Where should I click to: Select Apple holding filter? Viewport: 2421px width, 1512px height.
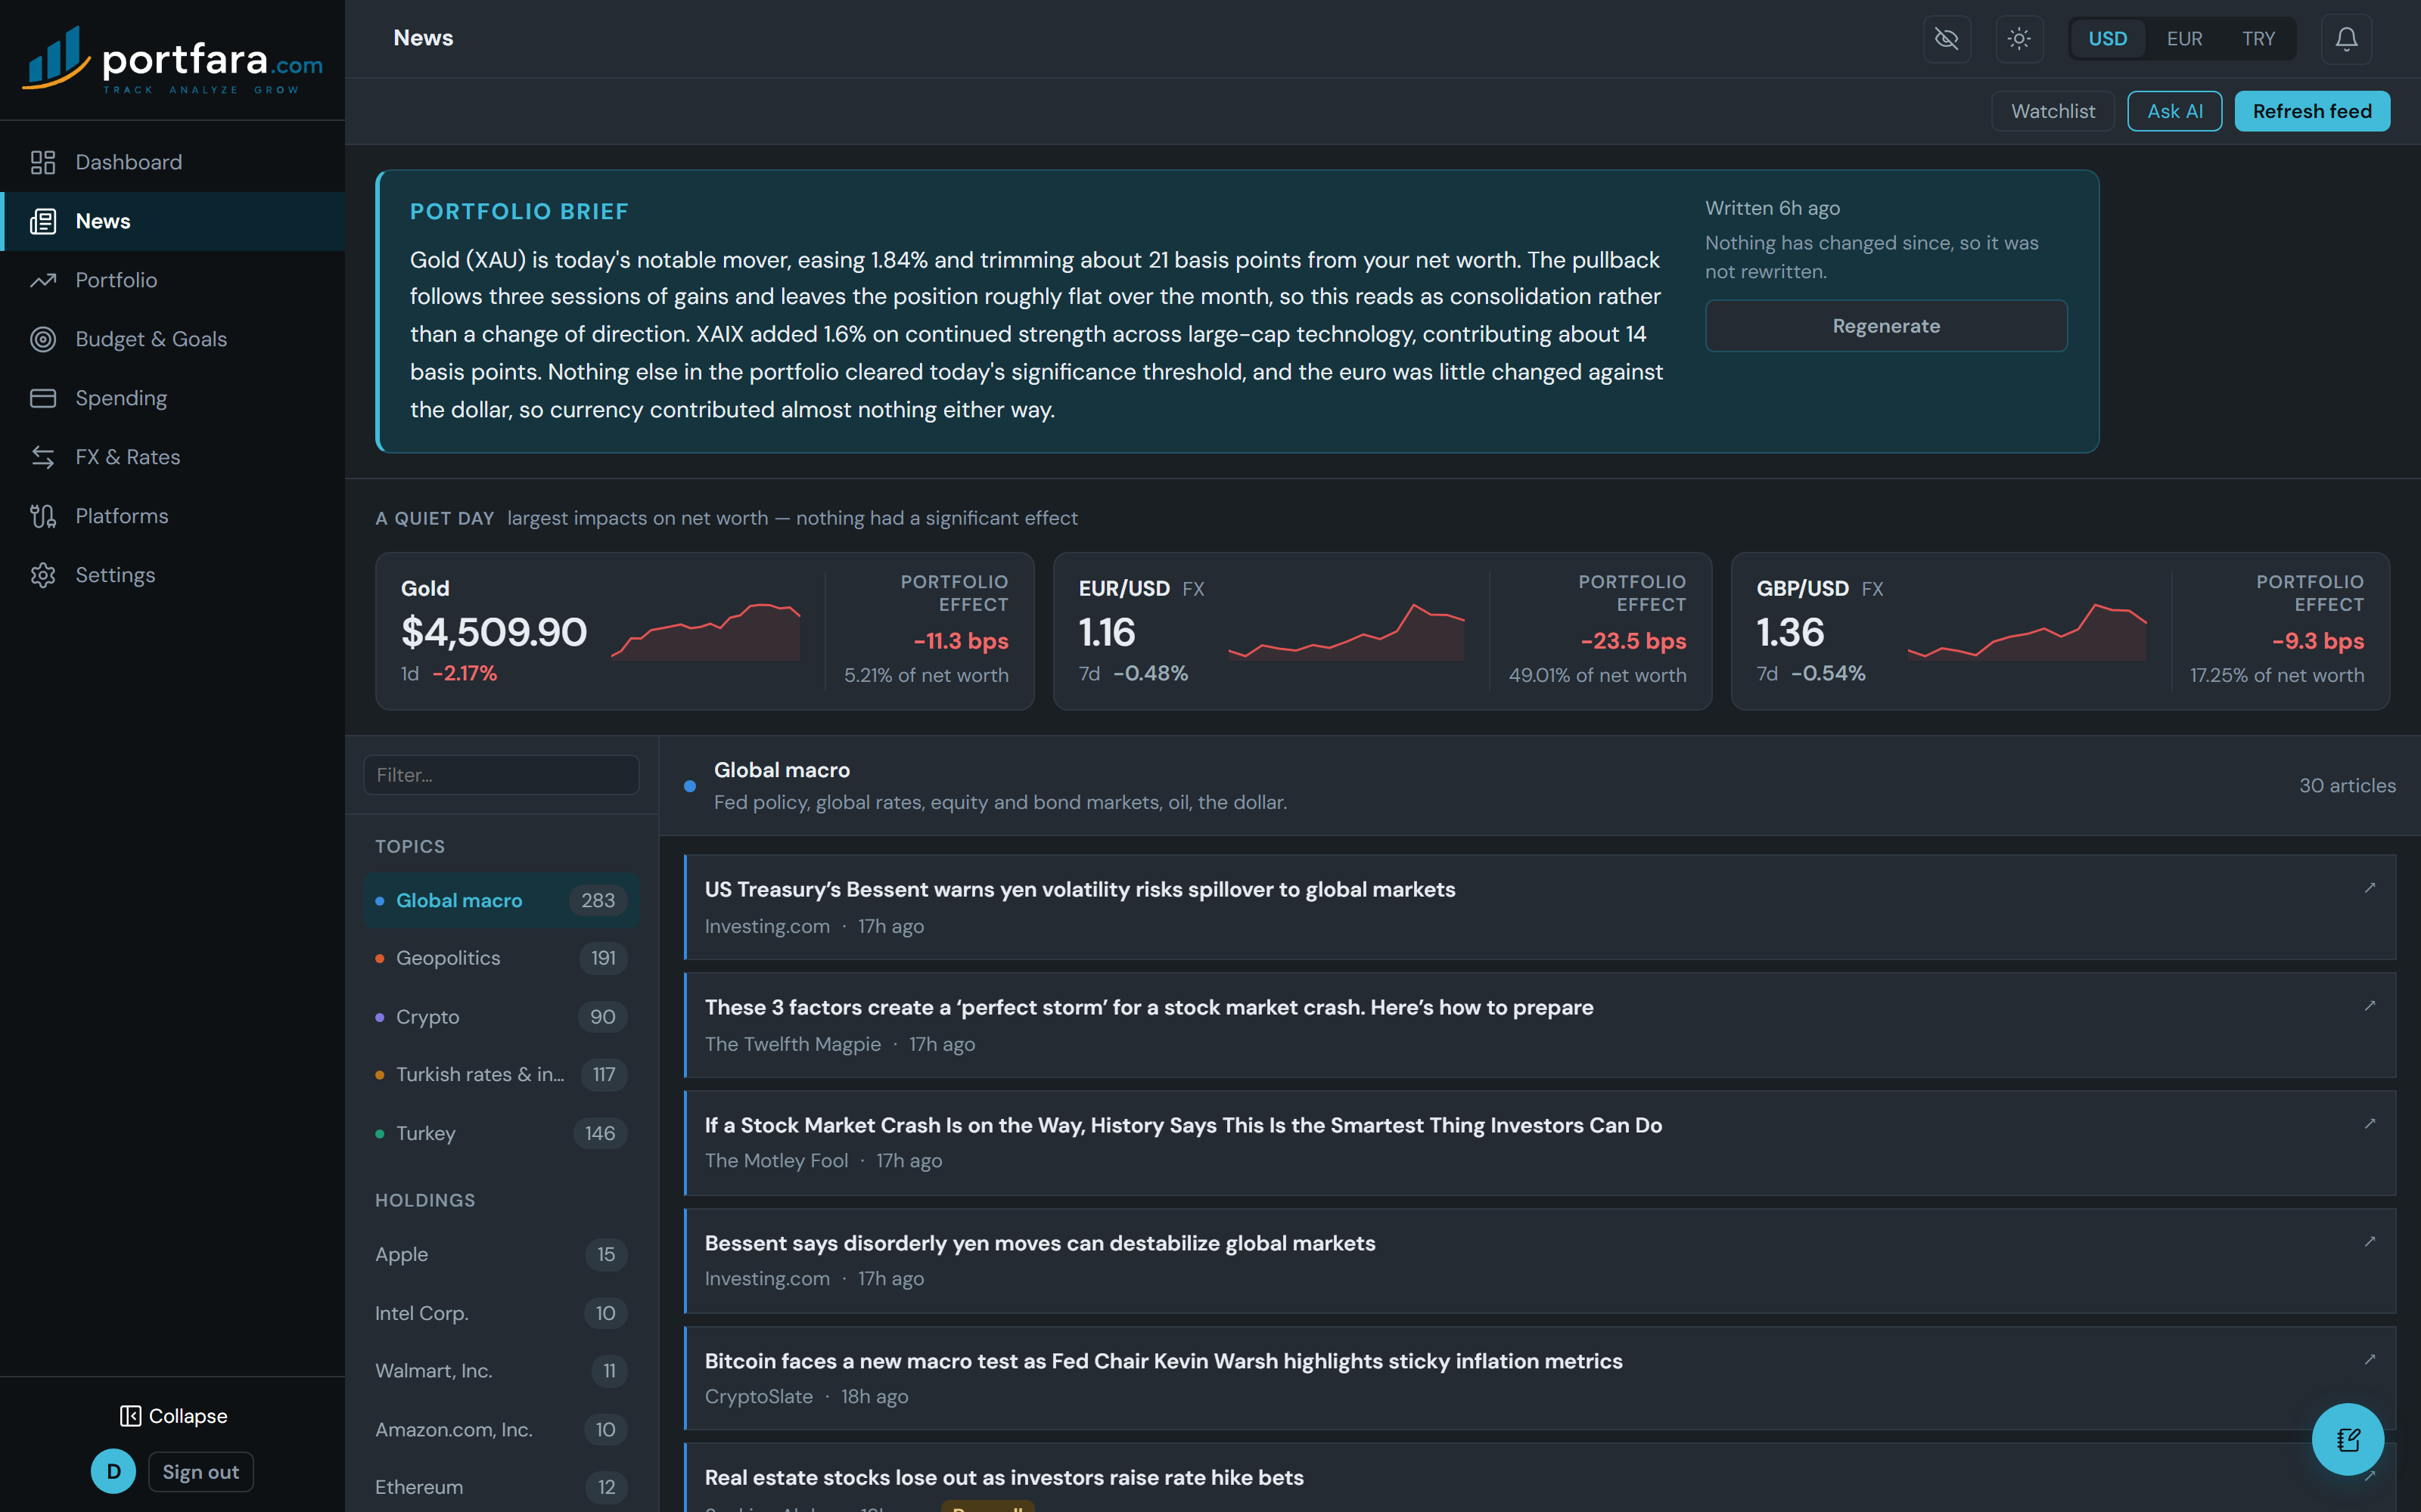(x=501, y=1255)
